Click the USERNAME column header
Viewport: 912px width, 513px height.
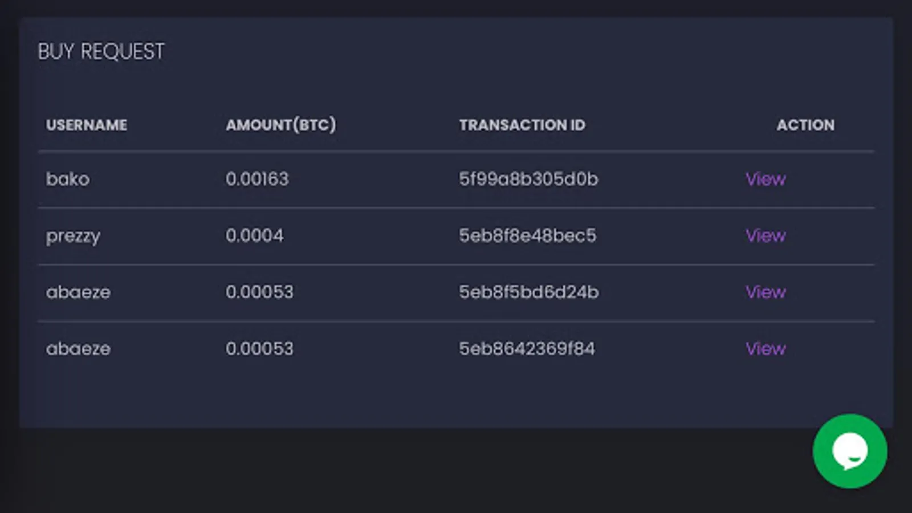[87, 125]
